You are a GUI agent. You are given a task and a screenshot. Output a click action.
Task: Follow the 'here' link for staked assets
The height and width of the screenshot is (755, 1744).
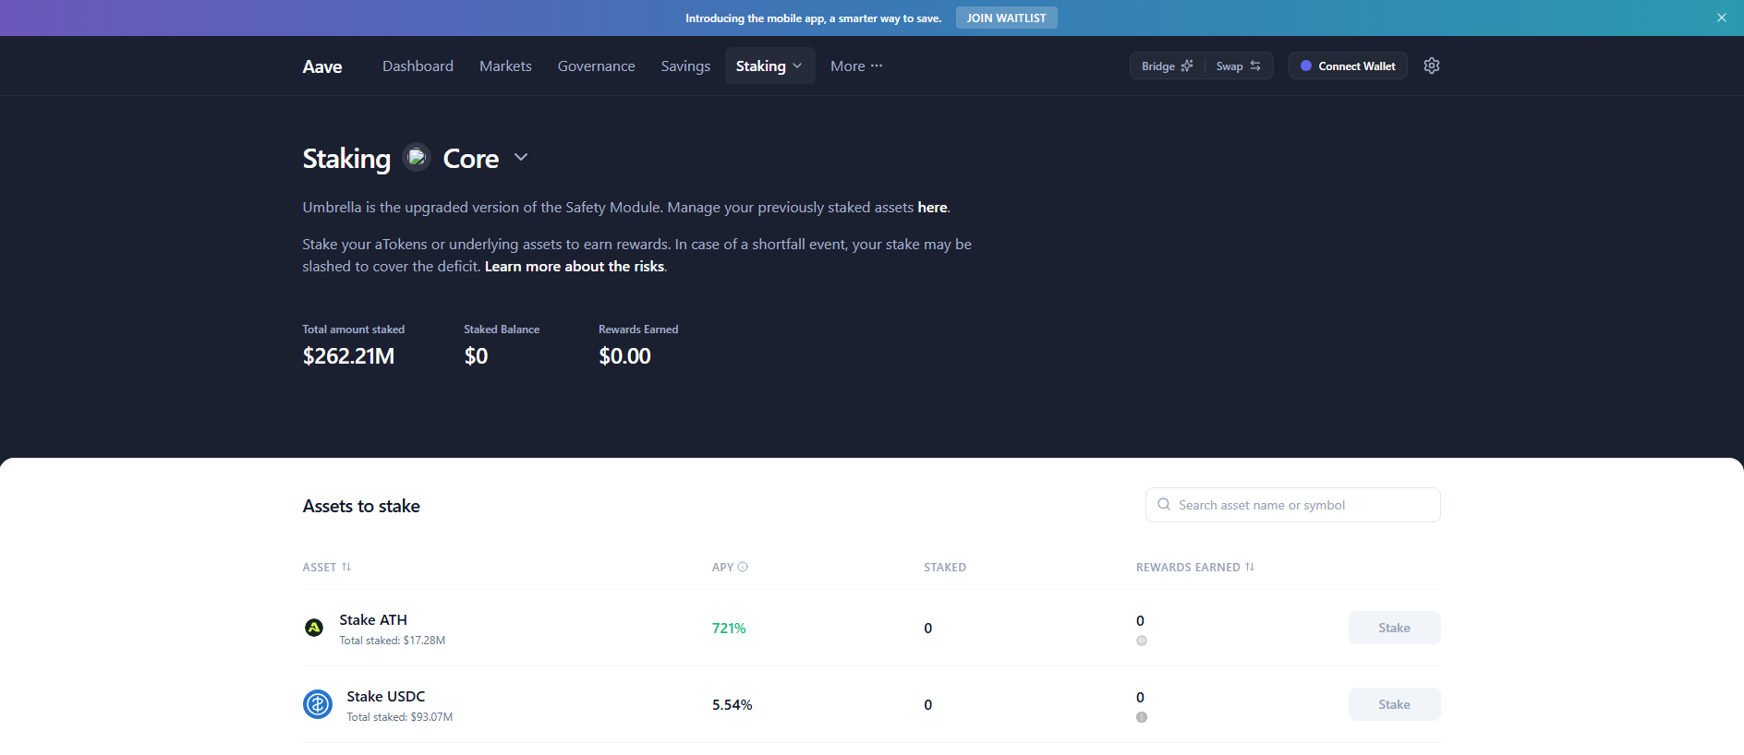[x=932, y=208]
